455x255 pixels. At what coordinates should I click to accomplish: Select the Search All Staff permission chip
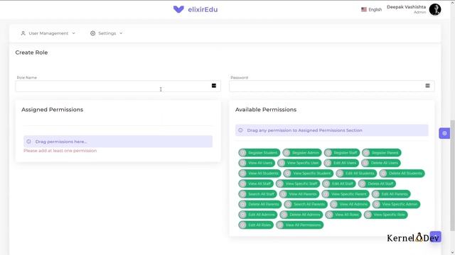257,194
